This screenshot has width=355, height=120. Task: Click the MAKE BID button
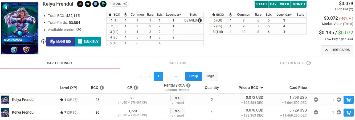point(60,42)
